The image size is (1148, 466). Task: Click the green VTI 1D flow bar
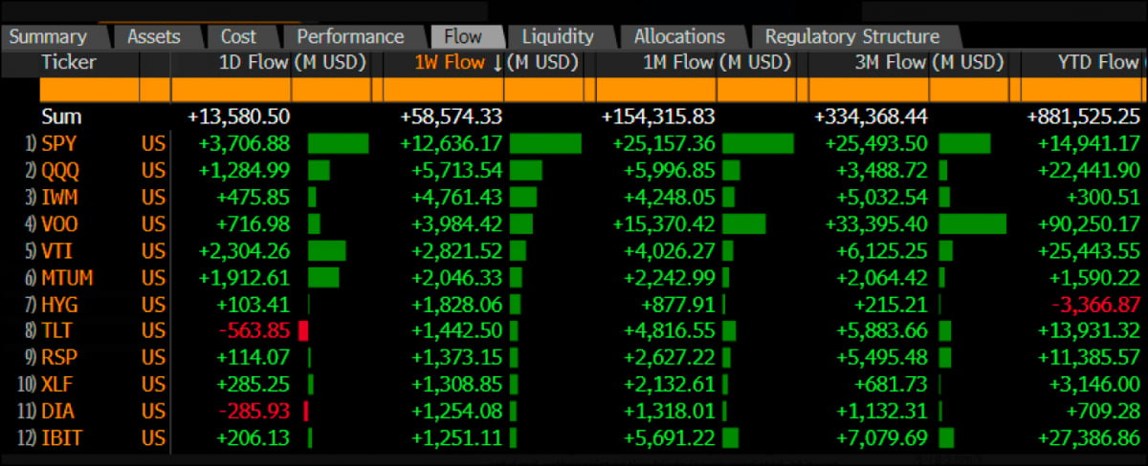327,251
